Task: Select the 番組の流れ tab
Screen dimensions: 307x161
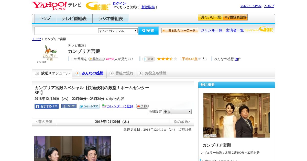Action: pos(121,73)
